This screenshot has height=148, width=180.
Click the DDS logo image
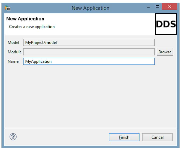tap(166, 24)
